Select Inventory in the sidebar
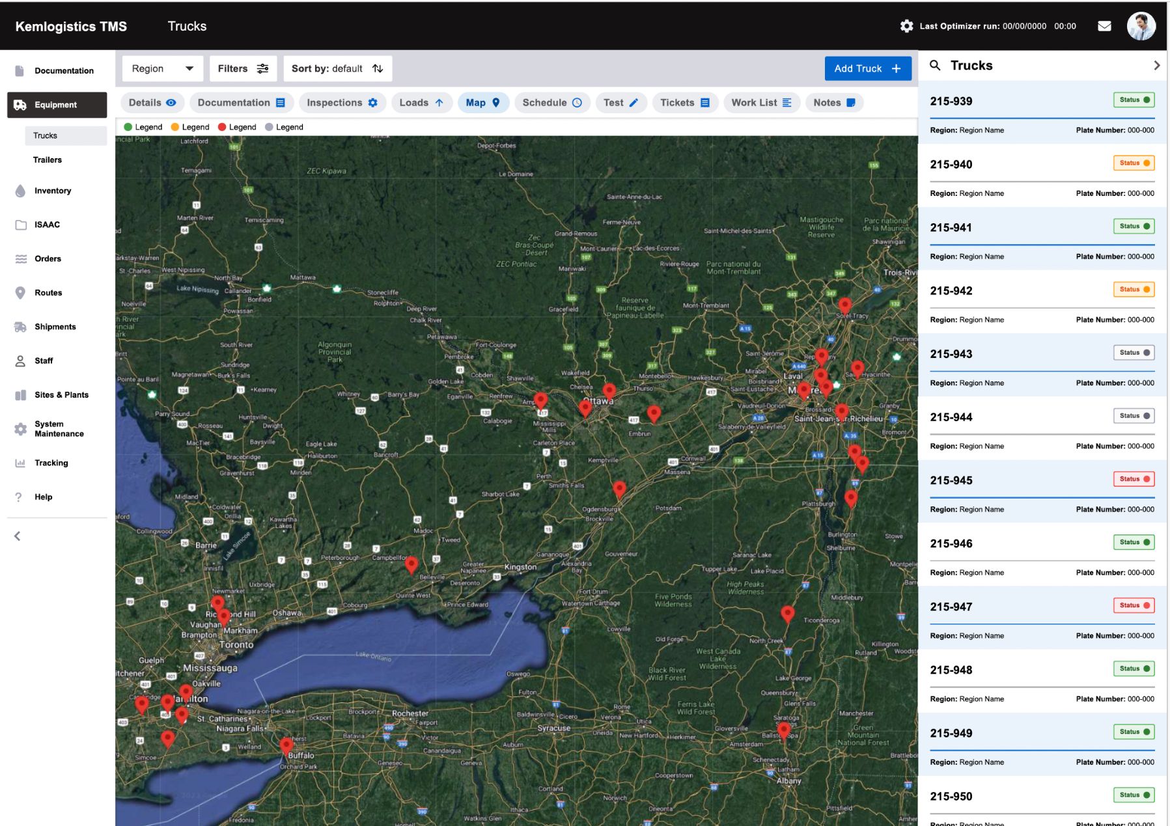1170x826 pixels. coord(57,191)
